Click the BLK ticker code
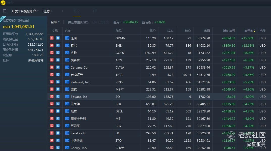The image size is (271, 151). [118, 104]
